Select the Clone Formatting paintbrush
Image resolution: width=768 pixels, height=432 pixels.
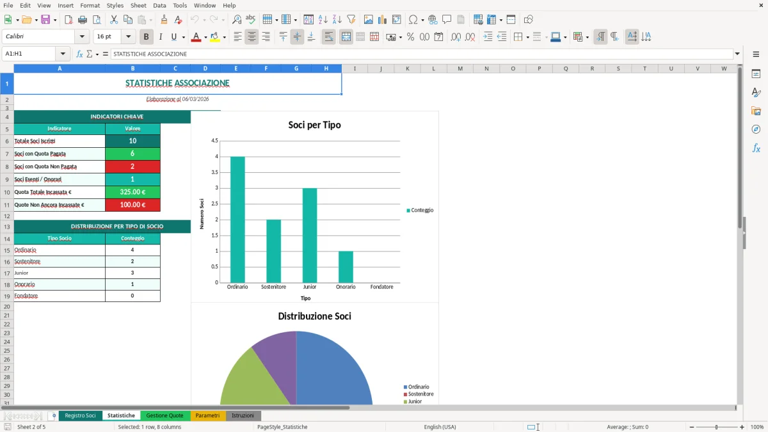click(164, 20)
